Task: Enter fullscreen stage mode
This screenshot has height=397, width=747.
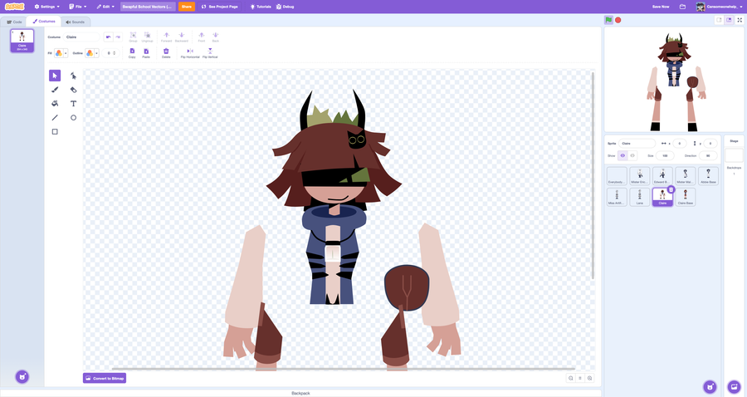Action: click(740, 20)
